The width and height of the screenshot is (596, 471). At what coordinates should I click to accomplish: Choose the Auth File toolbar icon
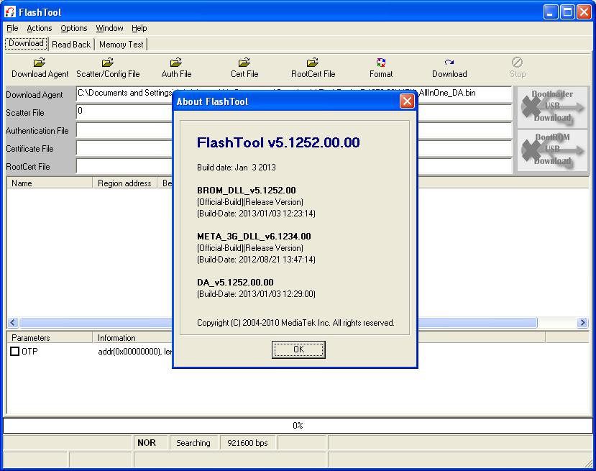click(x=176, y=63)
